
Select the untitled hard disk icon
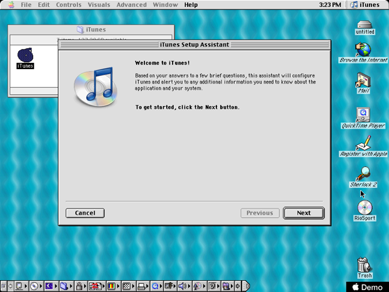(x=365, y=28)
